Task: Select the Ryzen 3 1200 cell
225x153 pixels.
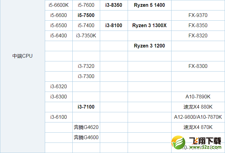Action: click(149, 46)
